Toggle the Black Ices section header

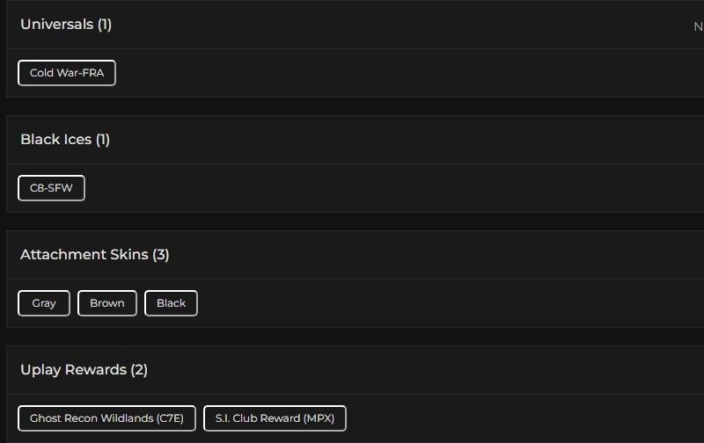[x=56, y=140]
